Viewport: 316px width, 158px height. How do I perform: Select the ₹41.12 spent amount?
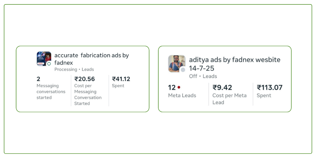[x=121, y=79]
